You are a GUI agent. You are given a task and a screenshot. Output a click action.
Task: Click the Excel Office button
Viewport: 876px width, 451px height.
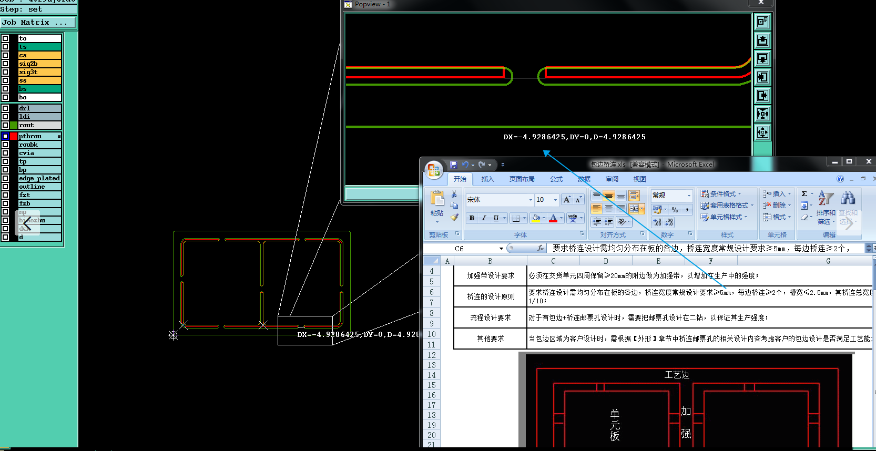[x=434, y=170]
